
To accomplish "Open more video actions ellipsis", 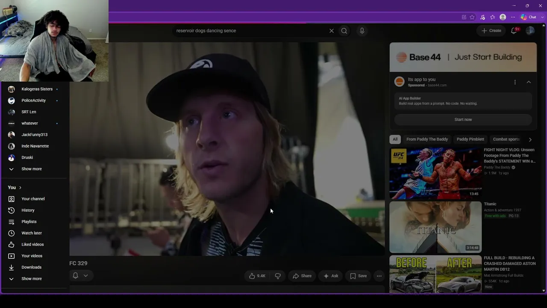I will pos(379,276).
